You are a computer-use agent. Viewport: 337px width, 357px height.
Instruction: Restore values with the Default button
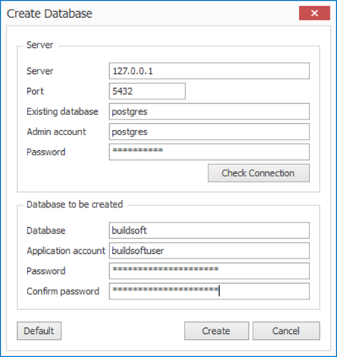(39, 331)
